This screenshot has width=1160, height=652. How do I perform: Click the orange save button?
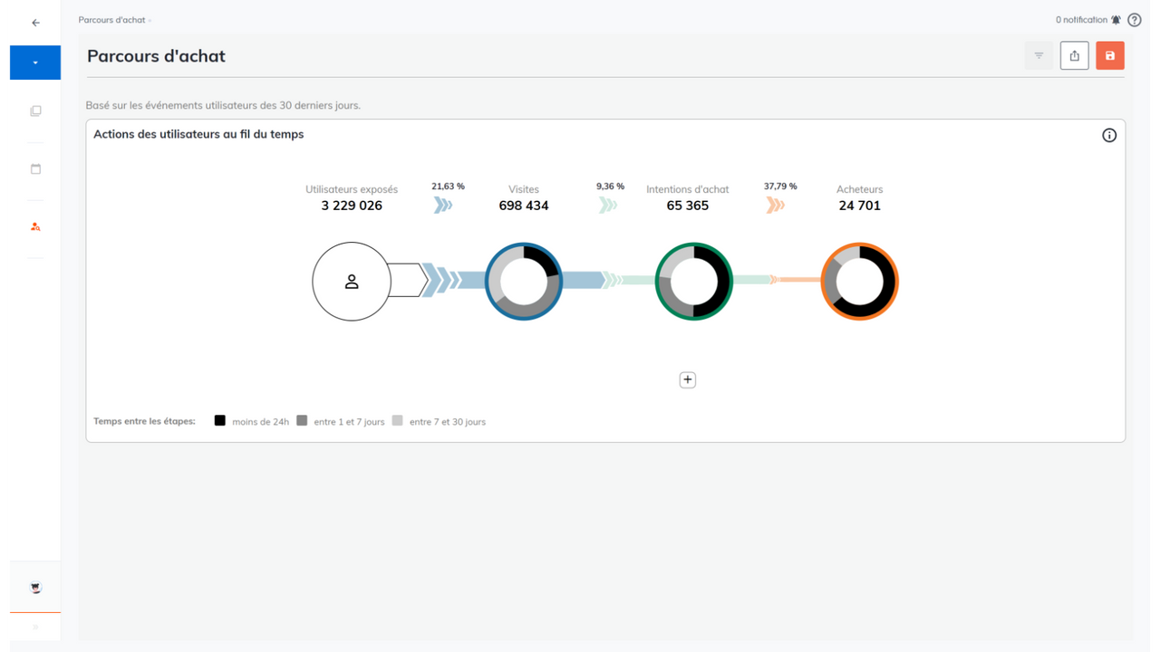tap(1109, 55)
